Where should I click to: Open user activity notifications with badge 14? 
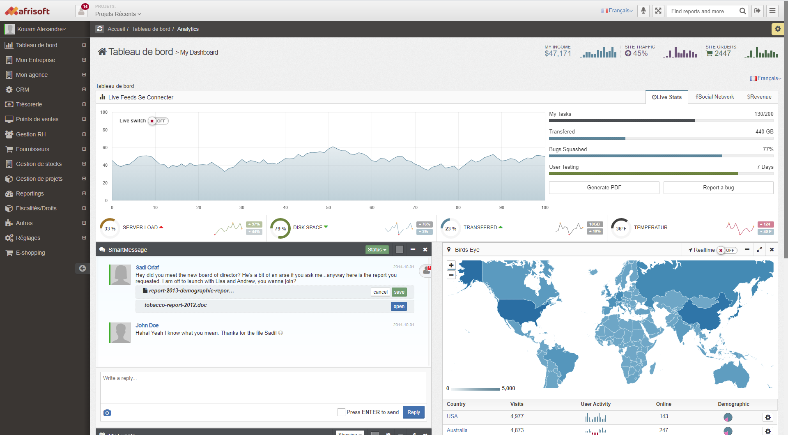[x=82, y=11]
